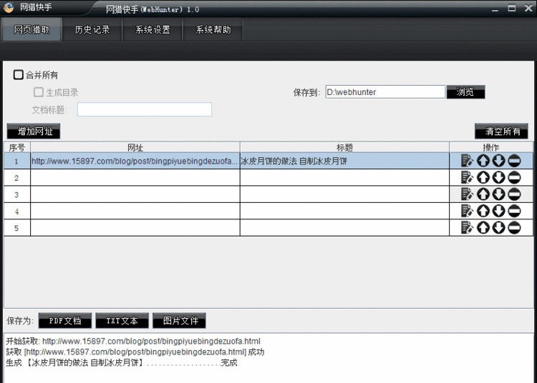Open the 系统设置 tab
Viewport: 537px width, 383px height.
(153, 30)
